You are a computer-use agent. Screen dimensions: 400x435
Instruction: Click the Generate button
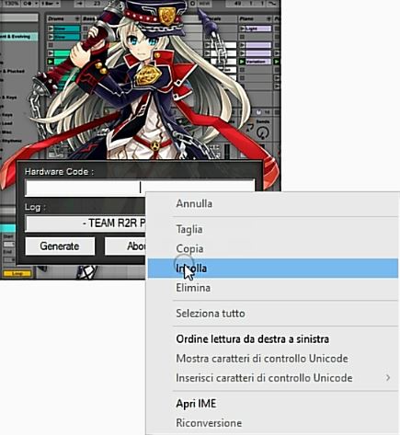pyautogui.click(x=60, y=246)
